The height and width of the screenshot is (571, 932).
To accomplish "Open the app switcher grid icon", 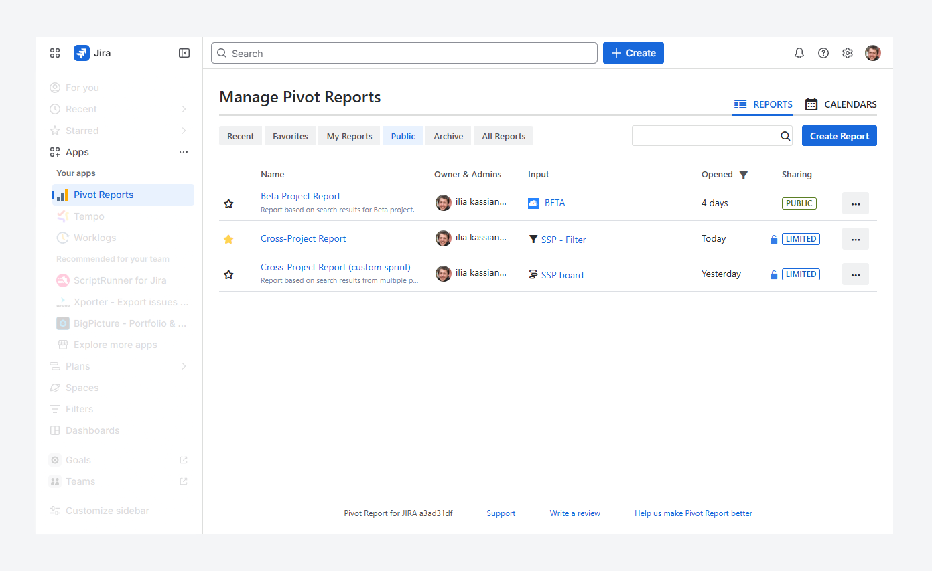I will tap(55, 53).
